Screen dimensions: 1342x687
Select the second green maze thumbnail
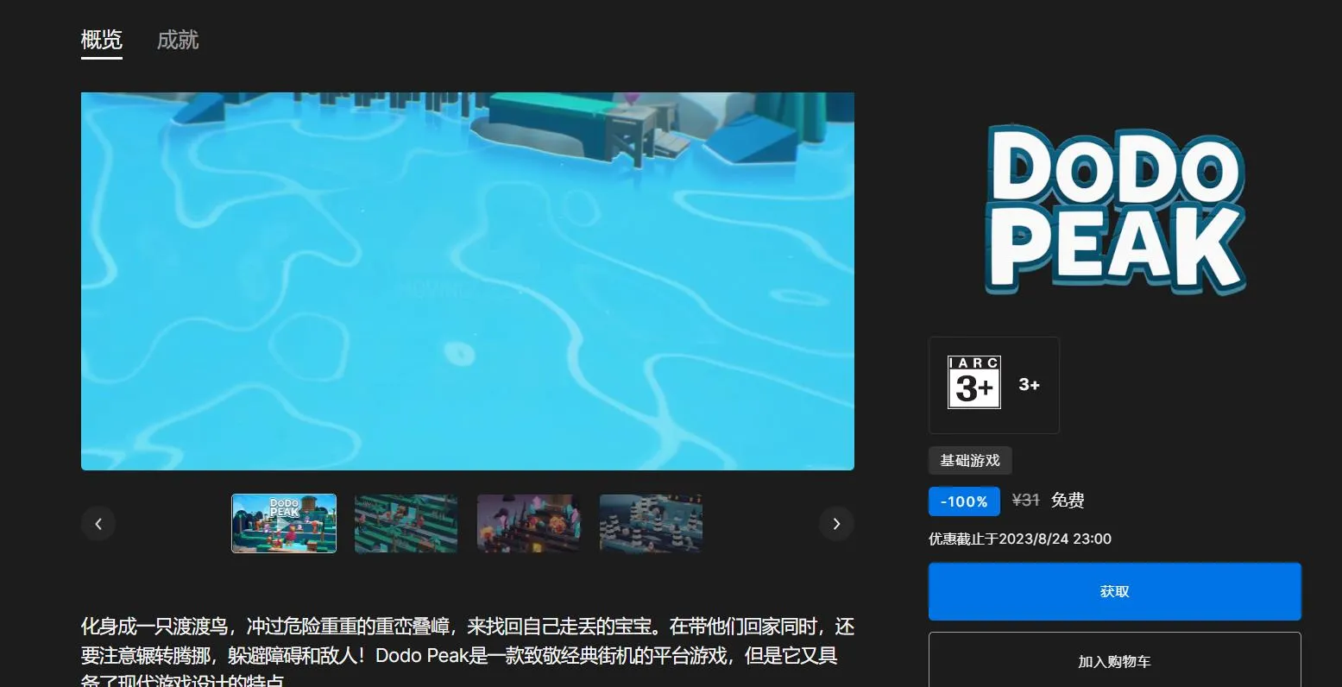point(406,523)
